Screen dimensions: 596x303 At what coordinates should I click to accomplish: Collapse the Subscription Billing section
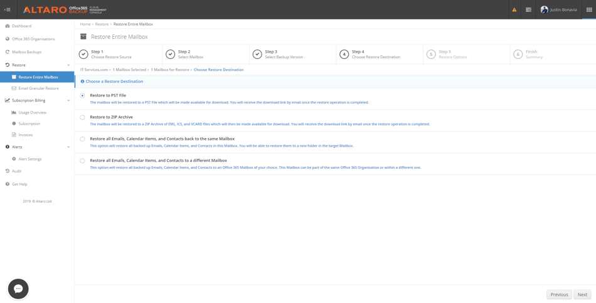(68, 100)
